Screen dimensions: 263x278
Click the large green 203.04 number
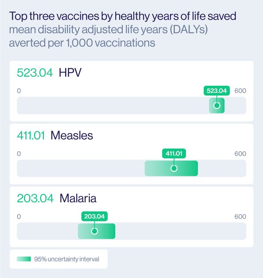[35, 198]
